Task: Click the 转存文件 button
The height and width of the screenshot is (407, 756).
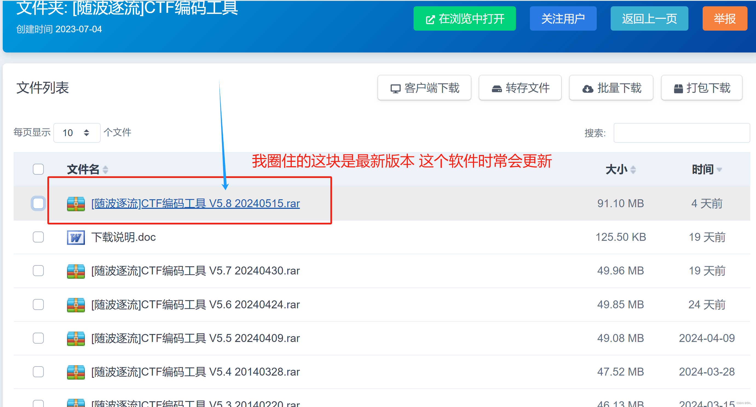Action: point(520,88)
